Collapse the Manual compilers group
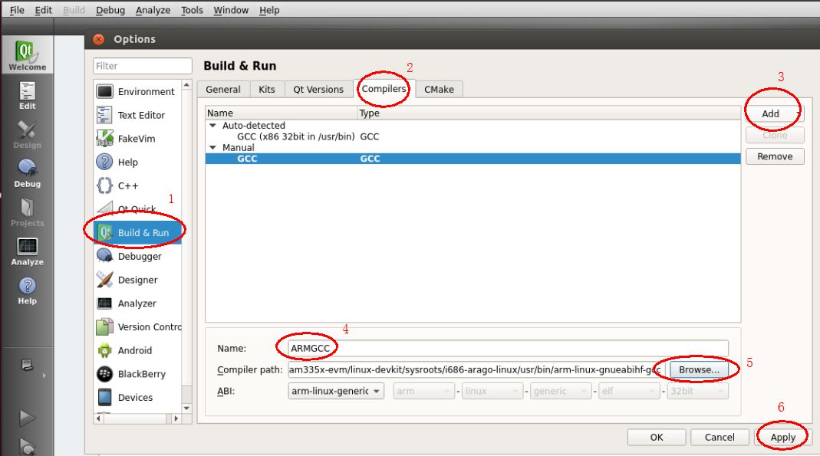820x456 pixels. (212, 147)
